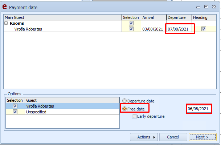Screen dimensions: 221x145
Task: Toggle Selection checkbox for Virpša Robertas room row
Action: (x=131, y=29)
